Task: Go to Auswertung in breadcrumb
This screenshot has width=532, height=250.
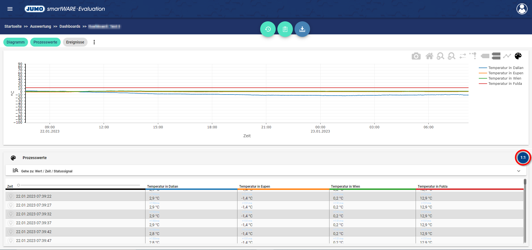Action: tap(40, 26)
